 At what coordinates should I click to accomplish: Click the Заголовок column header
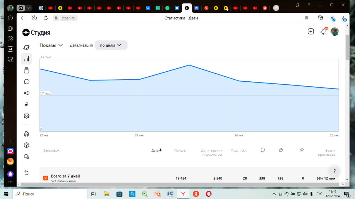pos(51,150)
